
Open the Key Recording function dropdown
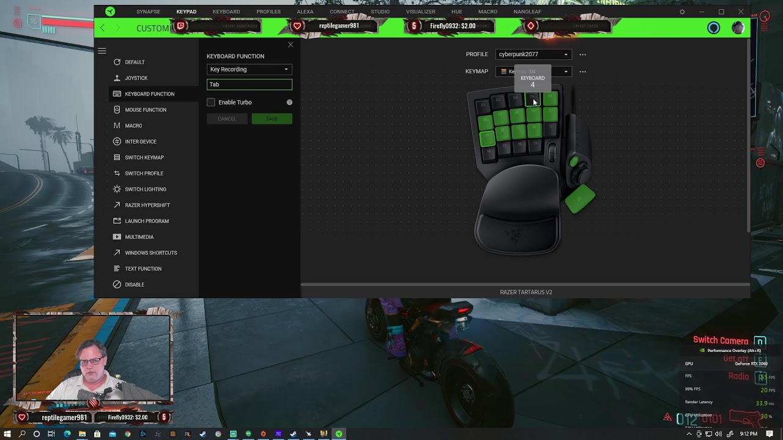coord(249,69)
